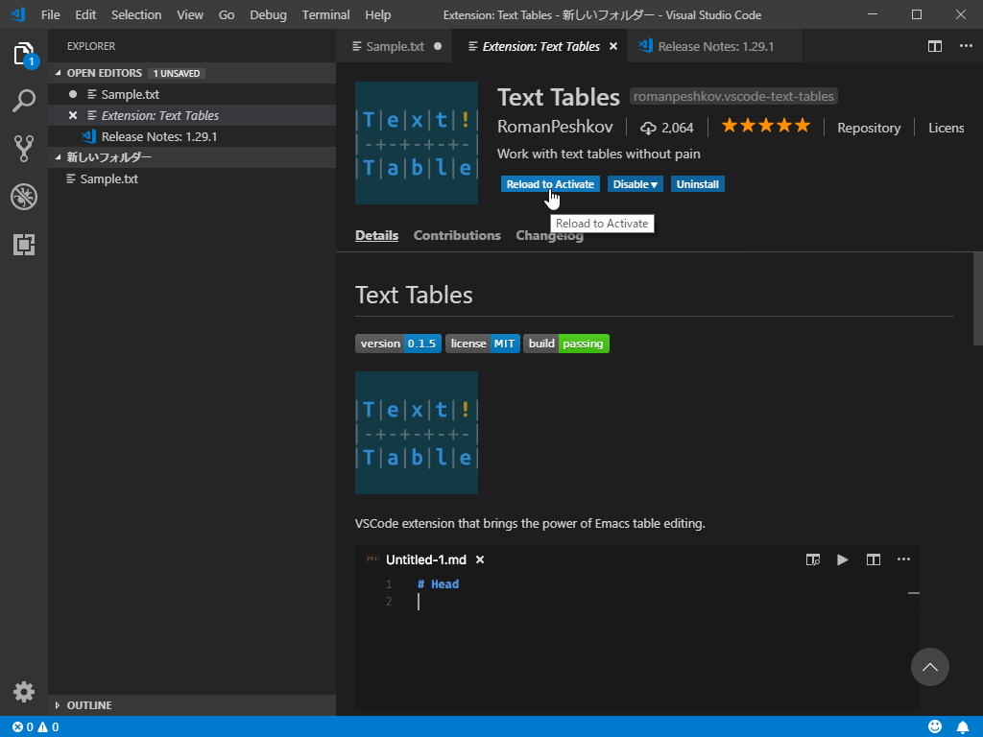This screenshot has width=983, height=737.
Task: Expand the OUTLINE section
Action: coord(84,704)
